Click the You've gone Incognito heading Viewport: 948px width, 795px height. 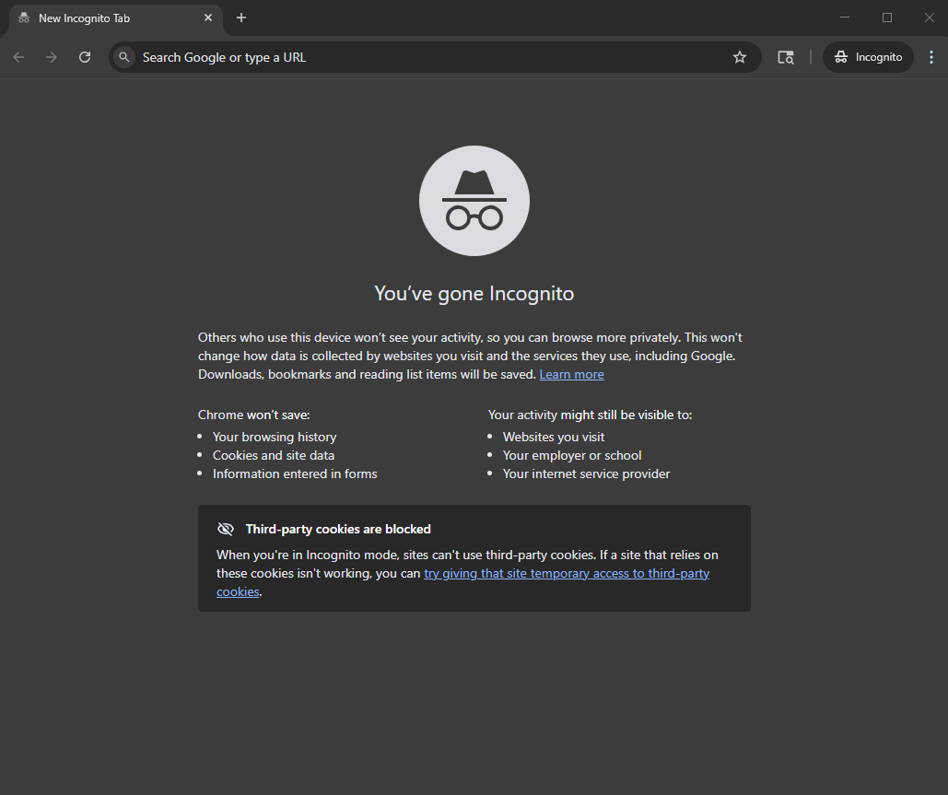(x=474, y=294)
